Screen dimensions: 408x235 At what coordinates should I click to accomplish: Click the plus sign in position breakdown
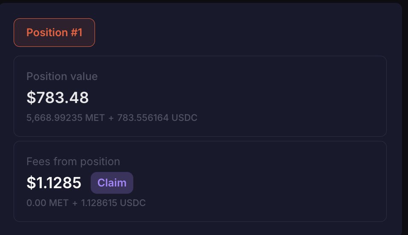[x=111, y=117]
